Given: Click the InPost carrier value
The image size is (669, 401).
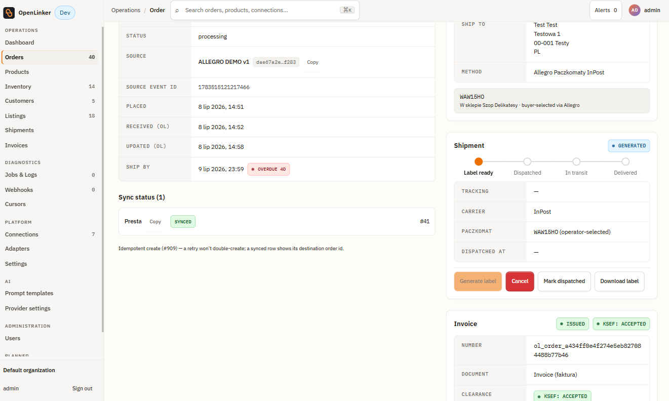Looking at the screenshot, I should (x=542, y=212).
